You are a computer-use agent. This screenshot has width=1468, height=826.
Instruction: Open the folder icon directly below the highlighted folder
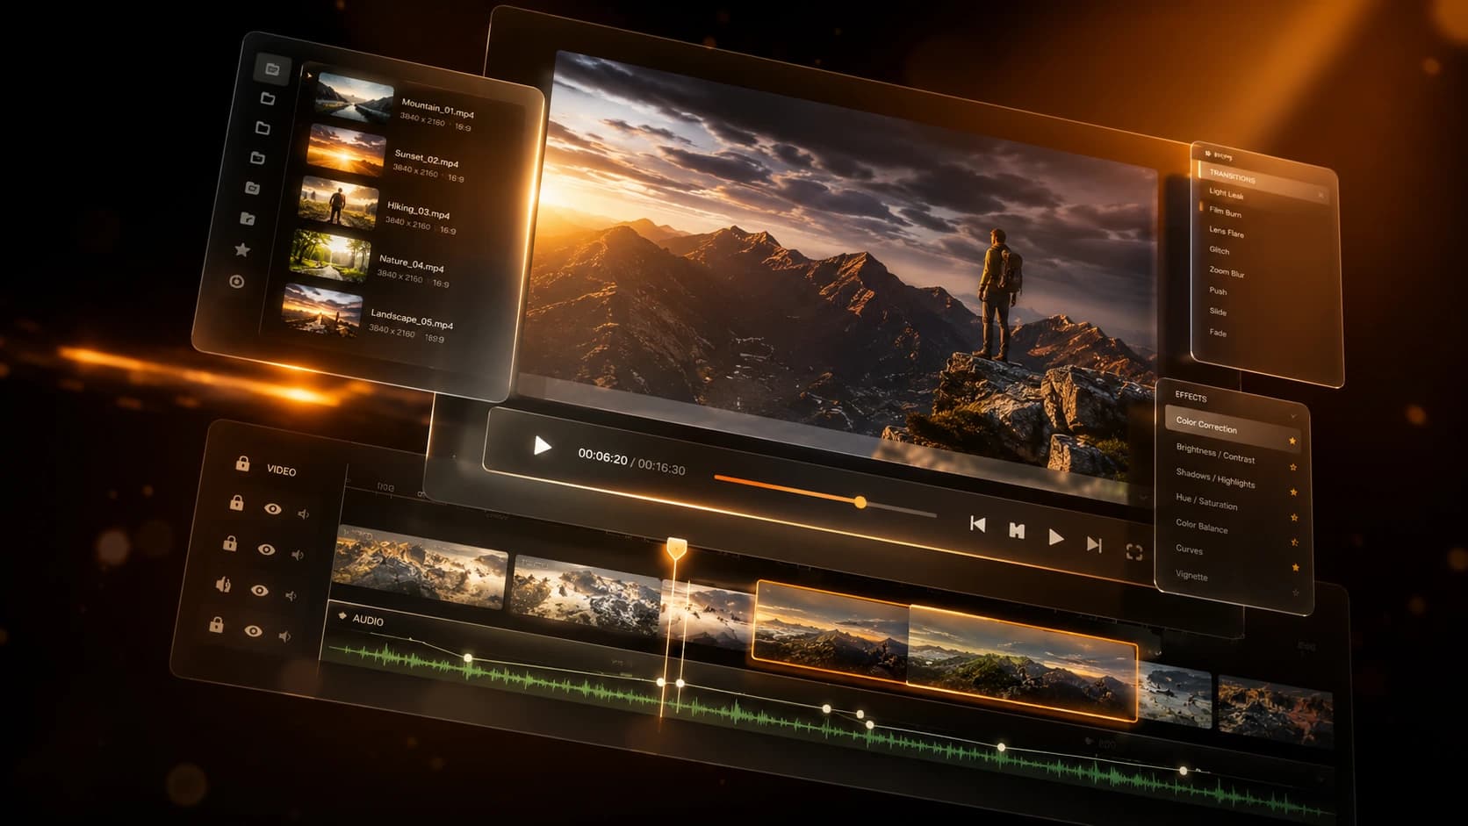coord(268,98)
